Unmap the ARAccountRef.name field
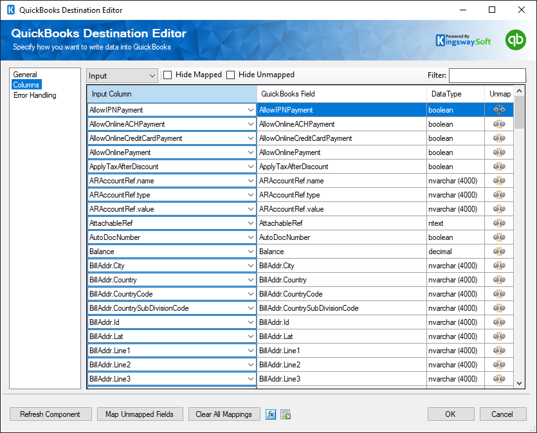Image resolution: width=537 pixels, height=433 pixels. click(499, 180)
